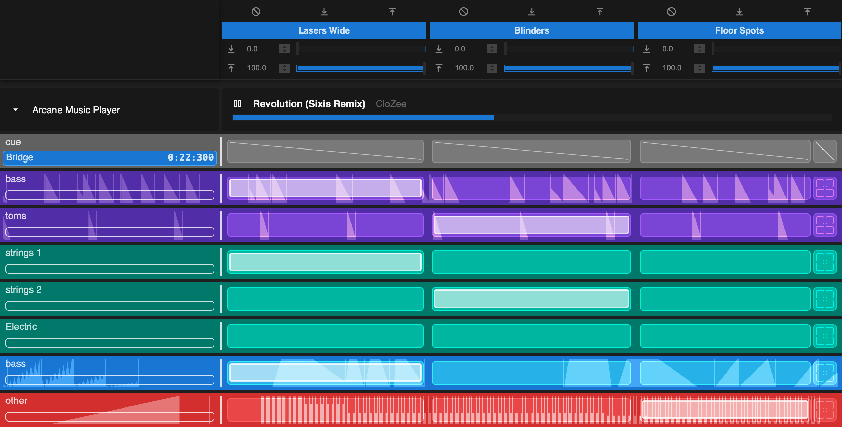Click the disable icon above Floor Spots

(x=671, y=12)
